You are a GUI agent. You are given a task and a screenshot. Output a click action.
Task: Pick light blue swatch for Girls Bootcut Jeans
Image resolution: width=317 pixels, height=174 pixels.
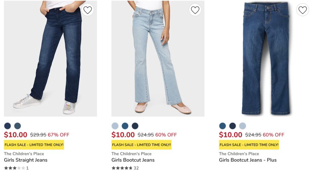tap(115, 126)
